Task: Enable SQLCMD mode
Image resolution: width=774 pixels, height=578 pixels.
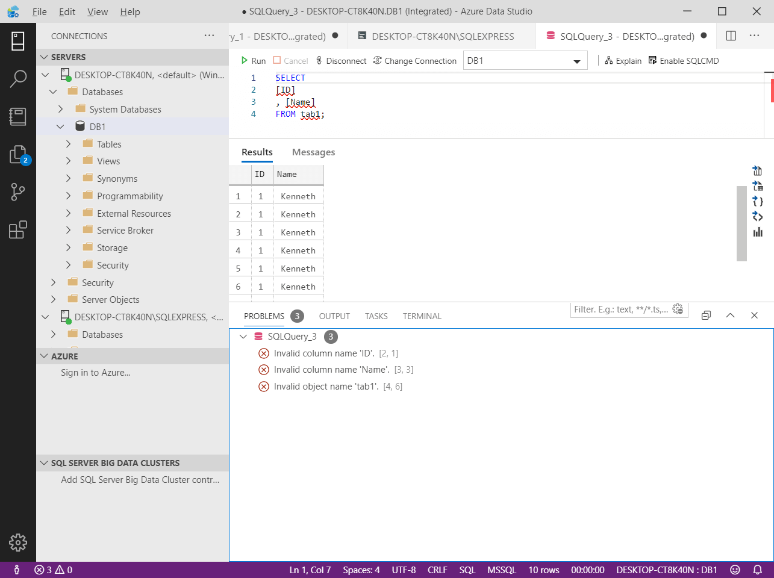Action: (684, 61)
